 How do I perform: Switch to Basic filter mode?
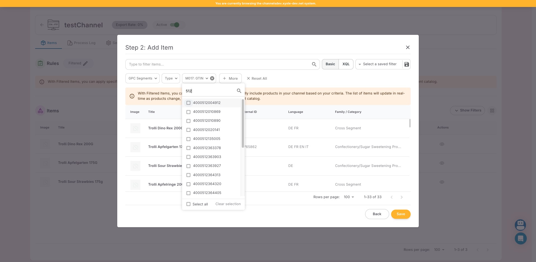330,64
